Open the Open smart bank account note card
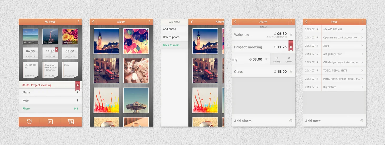385x145 pixels. click(50, 70)
